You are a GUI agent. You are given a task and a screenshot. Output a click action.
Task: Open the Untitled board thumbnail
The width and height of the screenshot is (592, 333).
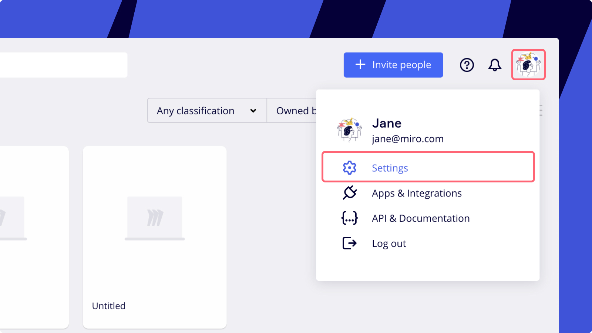click(x=155, y=218)
